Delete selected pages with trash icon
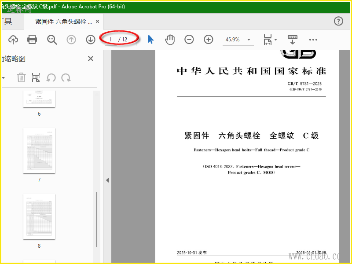This screenshot has height=264, width=352. pyautogui.click(x=21, y=78)
